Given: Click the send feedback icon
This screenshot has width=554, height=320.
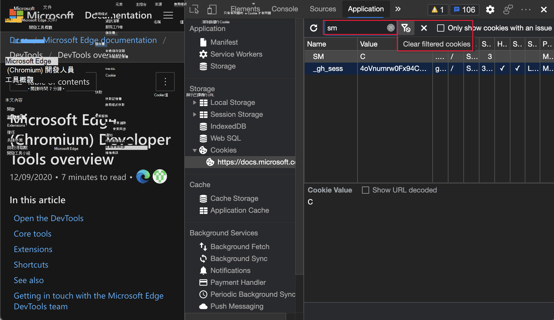Looking at the screenshot, I should pos(508,10).
